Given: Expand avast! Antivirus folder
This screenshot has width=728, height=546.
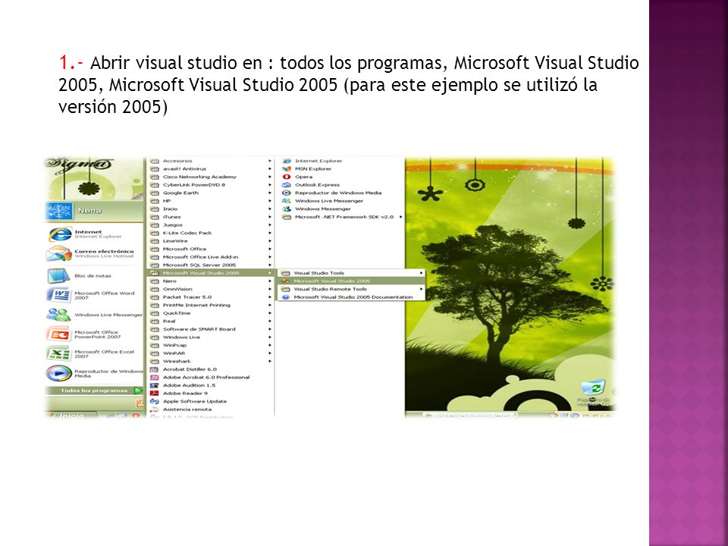Looking at the screenshot, I should (210, 169).
